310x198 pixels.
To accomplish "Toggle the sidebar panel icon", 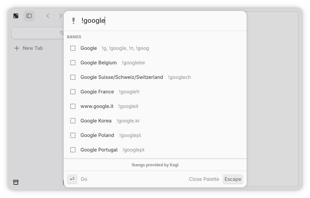I will tap(29, 16).
